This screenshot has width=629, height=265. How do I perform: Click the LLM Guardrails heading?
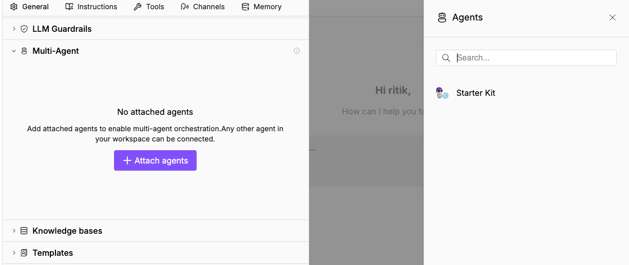pos(62,29)
